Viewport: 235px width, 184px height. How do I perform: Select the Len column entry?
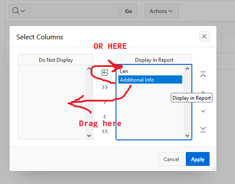pos(150,71)
